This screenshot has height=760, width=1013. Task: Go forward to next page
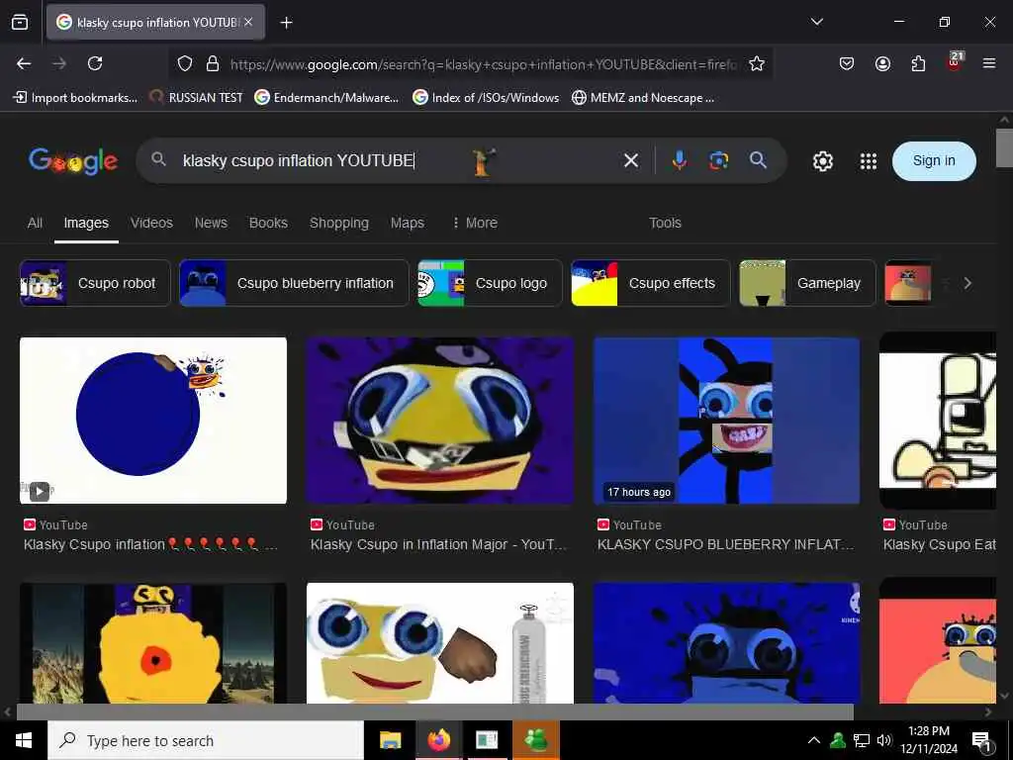point(59,63)
